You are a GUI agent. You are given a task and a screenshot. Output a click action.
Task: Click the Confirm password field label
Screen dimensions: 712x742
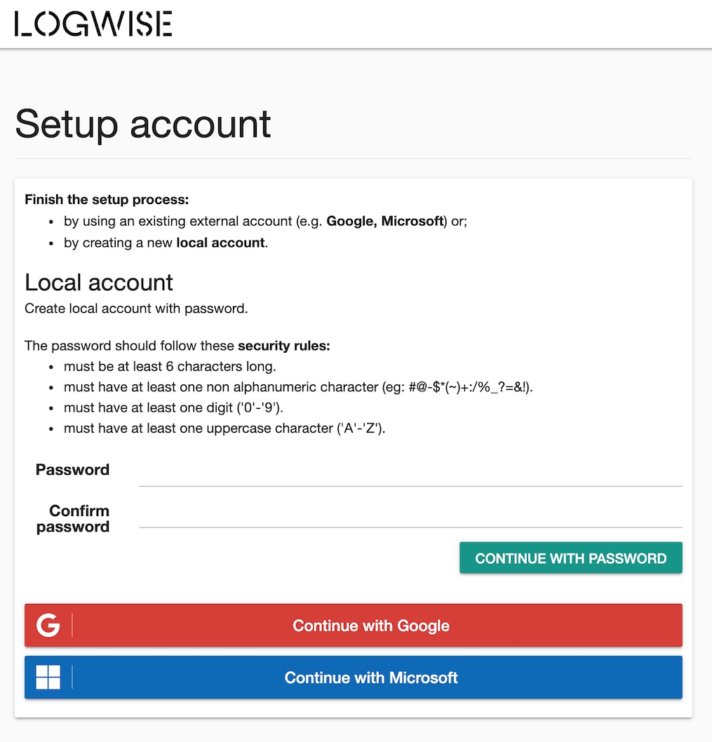coord(73,519)
